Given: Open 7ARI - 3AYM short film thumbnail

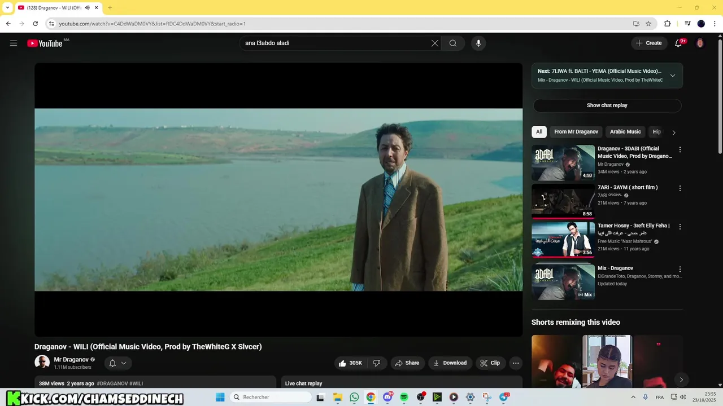Looking at the screenshot, I should pyautogui.click(x=563, y=201).
